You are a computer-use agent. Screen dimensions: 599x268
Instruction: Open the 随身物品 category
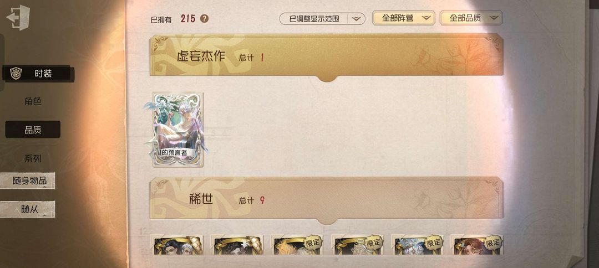pyautogui.click(x=28, y=181)
